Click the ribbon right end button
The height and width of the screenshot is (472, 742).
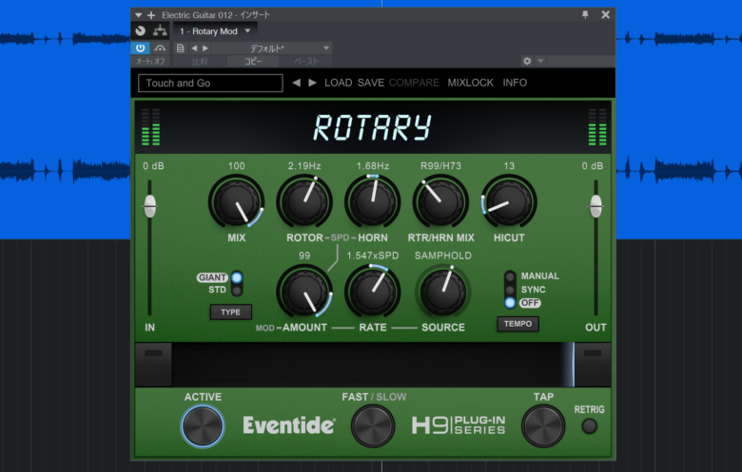pos(593,365)
